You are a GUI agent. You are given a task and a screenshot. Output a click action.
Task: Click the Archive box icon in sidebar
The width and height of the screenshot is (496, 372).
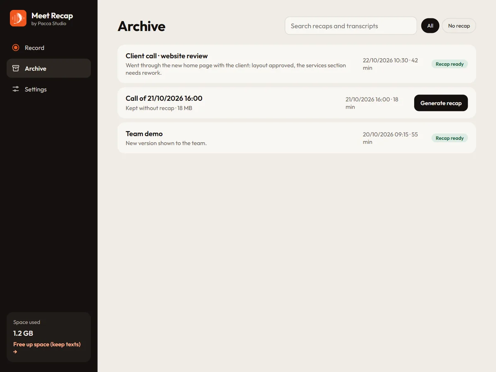click(16, 68)
